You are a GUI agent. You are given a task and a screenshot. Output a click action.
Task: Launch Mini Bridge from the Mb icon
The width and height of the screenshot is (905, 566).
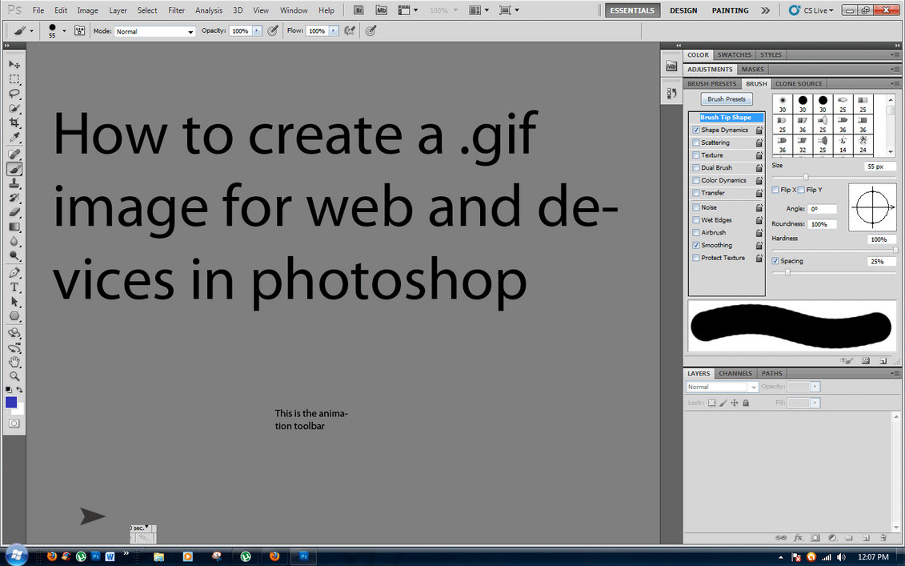pos(381,10)
